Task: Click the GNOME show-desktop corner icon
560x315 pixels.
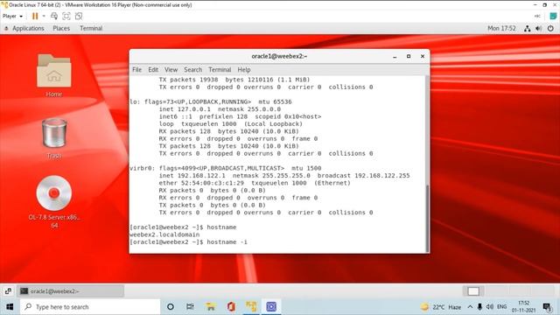Action: tap(8, 291)
